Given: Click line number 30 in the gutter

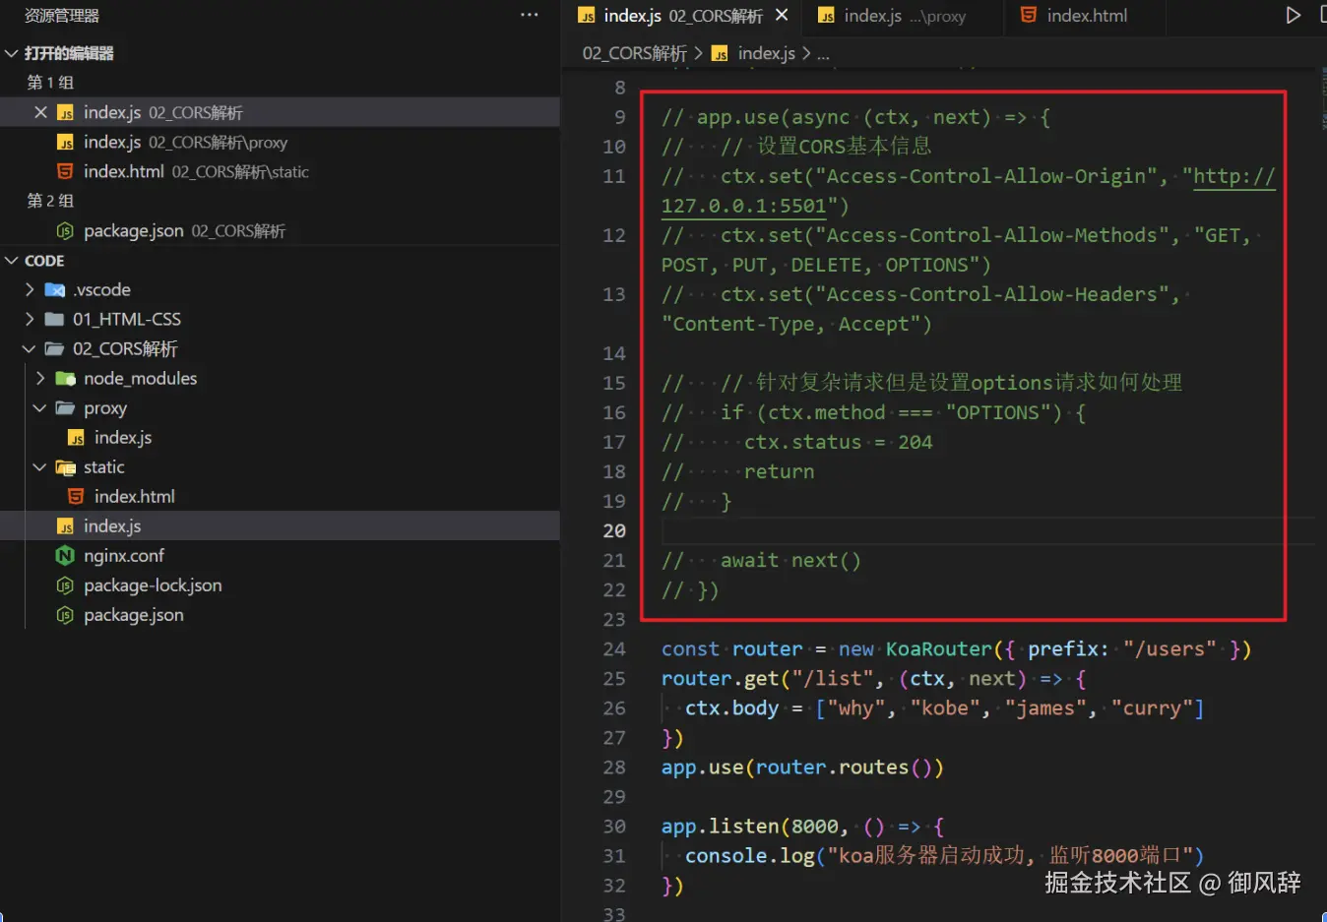Looking at the screenshot, I should tap(614, 827).
